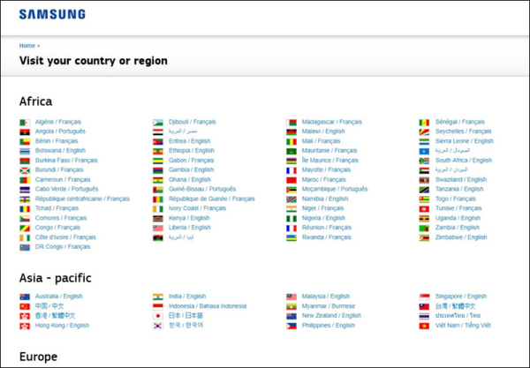
Task: Choose Comores / Français
Action: pos(61,218)
